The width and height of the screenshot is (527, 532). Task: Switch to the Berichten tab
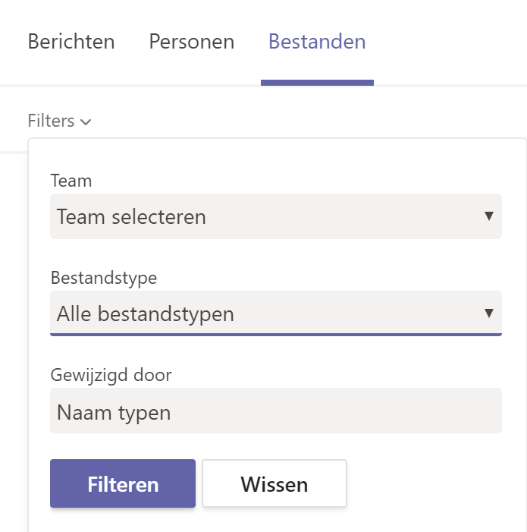[x=71, y=42]
